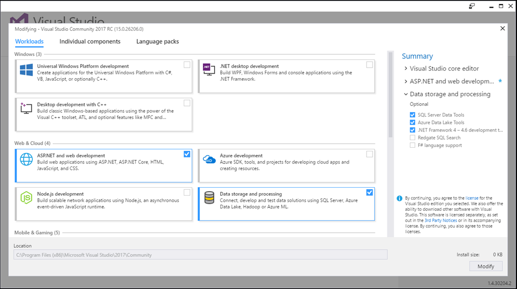Click the info icon beside license notice
517x289 pixels.
pos(399,198)
